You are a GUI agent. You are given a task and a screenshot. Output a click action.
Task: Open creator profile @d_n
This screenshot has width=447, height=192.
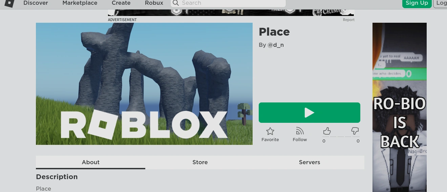pyautogui.click(x=276, y=45)
